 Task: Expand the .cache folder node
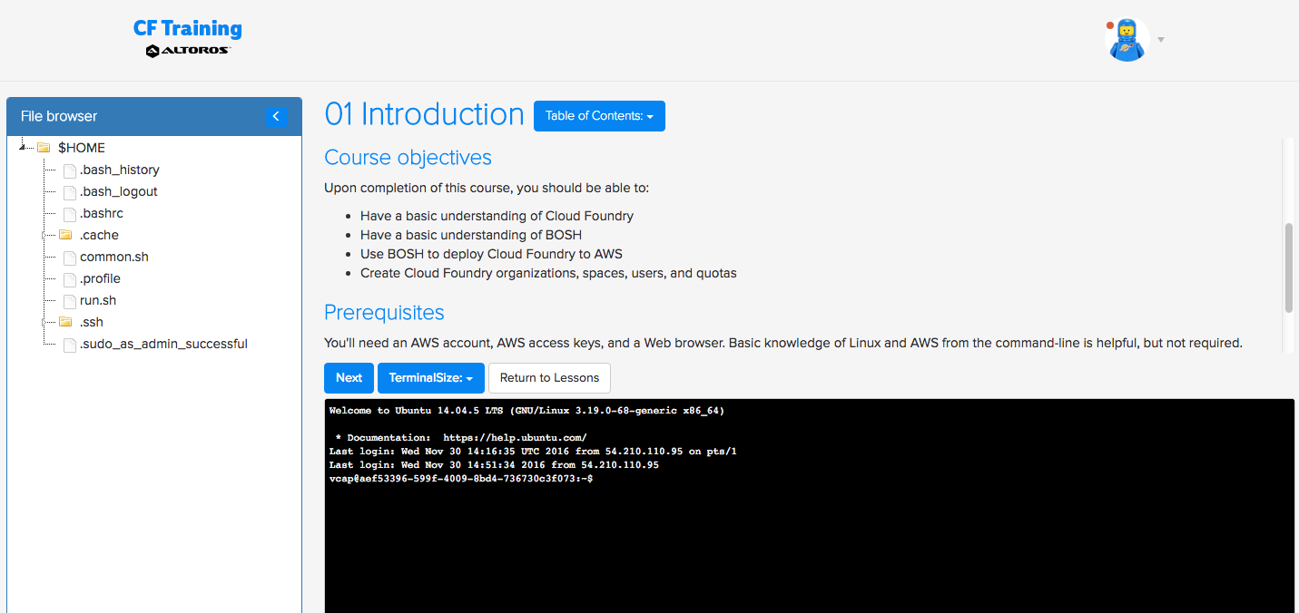click(44, 235)
